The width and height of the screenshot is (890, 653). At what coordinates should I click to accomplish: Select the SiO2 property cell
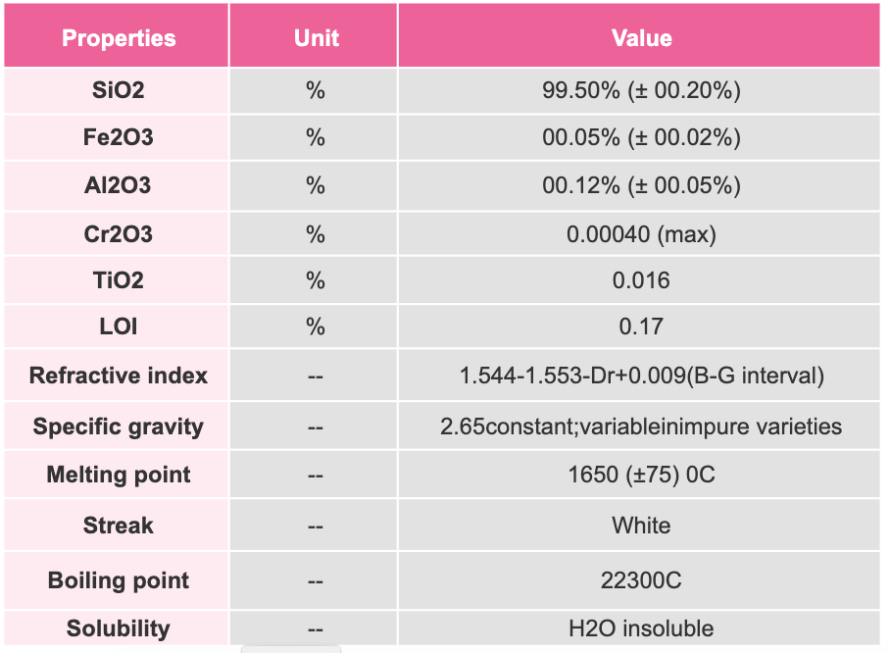119,91
